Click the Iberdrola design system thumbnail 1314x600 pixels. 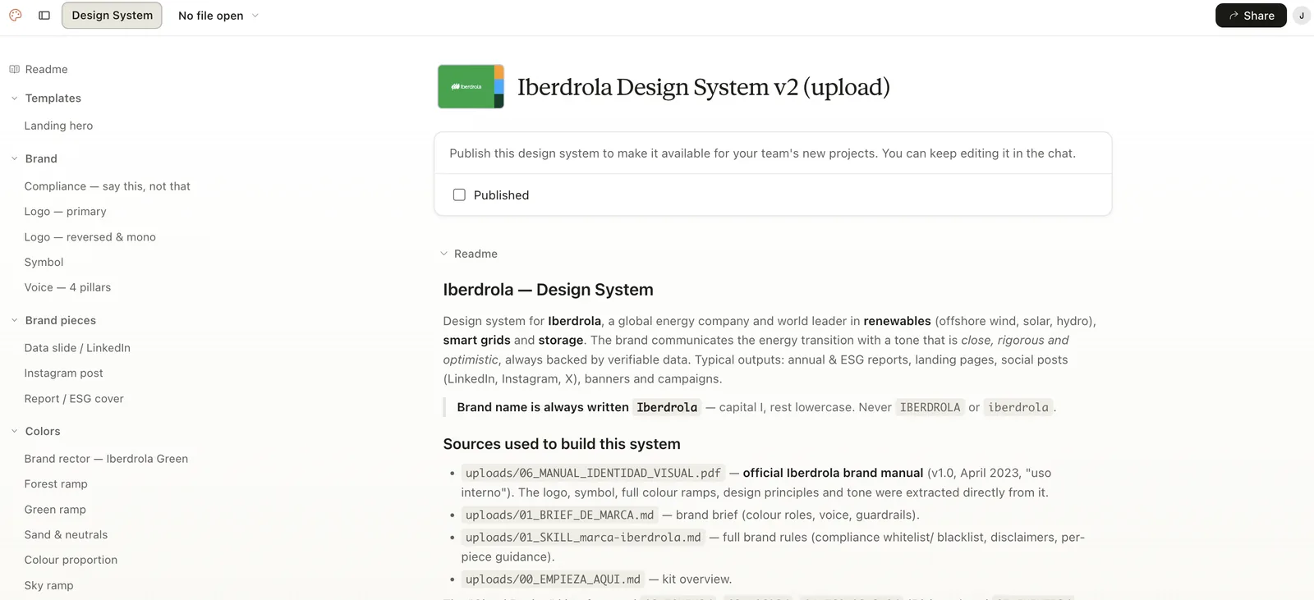471,86
